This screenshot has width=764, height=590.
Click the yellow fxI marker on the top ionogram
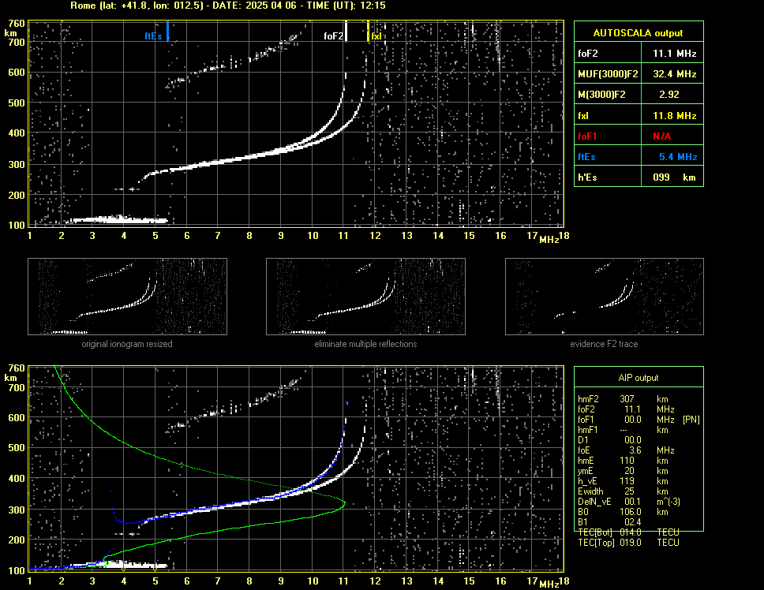tap(369, 31)
